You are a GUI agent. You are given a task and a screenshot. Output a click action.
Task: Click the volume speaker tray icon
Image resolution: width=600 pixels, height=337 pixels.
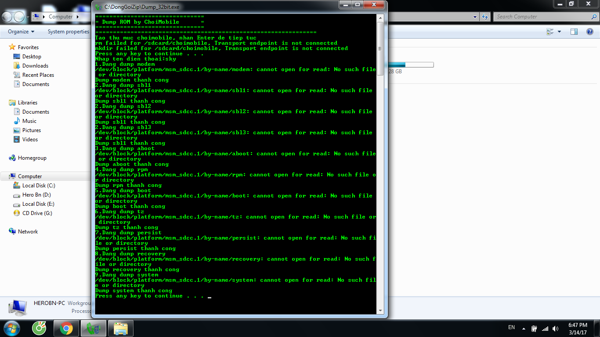[556, 328]
